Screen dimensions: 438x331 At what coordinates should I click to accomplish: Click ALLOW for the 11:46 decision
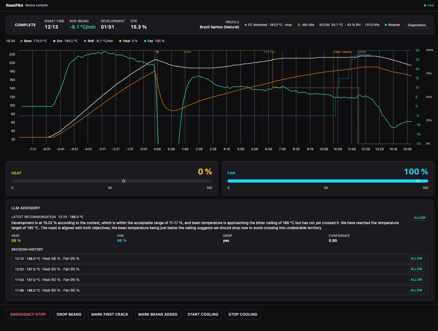coord(416,290)
